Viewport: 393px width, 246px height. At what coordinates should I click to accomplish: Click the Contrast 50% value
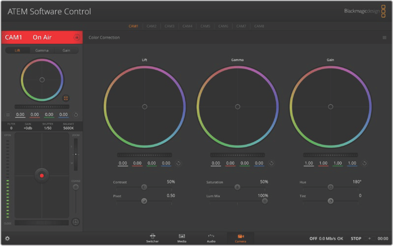171,182
